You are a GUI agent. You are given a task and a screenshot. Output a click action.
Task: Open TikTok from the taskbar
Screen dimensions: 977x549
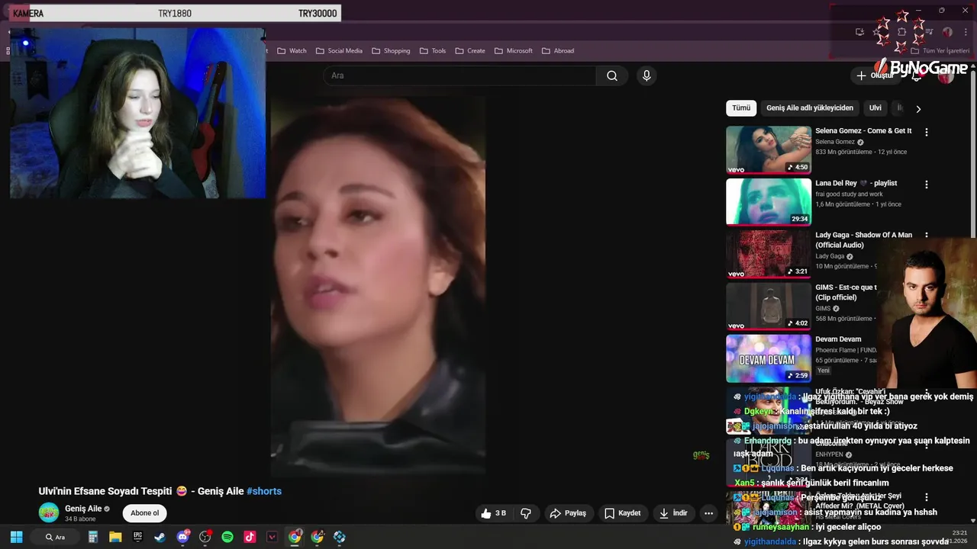click(x=250, y=537)
